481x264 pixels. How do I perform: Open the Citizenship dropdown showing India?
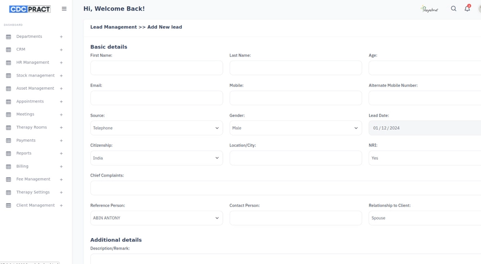tap(156, 158)
